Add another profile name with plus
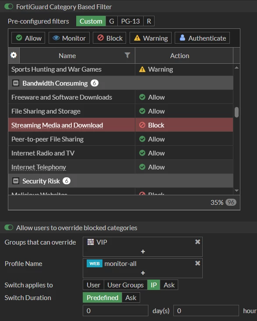 [143, 273]
